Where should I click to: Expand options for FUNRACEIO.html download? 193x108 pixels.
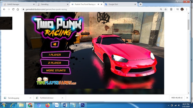click(63, 98)
